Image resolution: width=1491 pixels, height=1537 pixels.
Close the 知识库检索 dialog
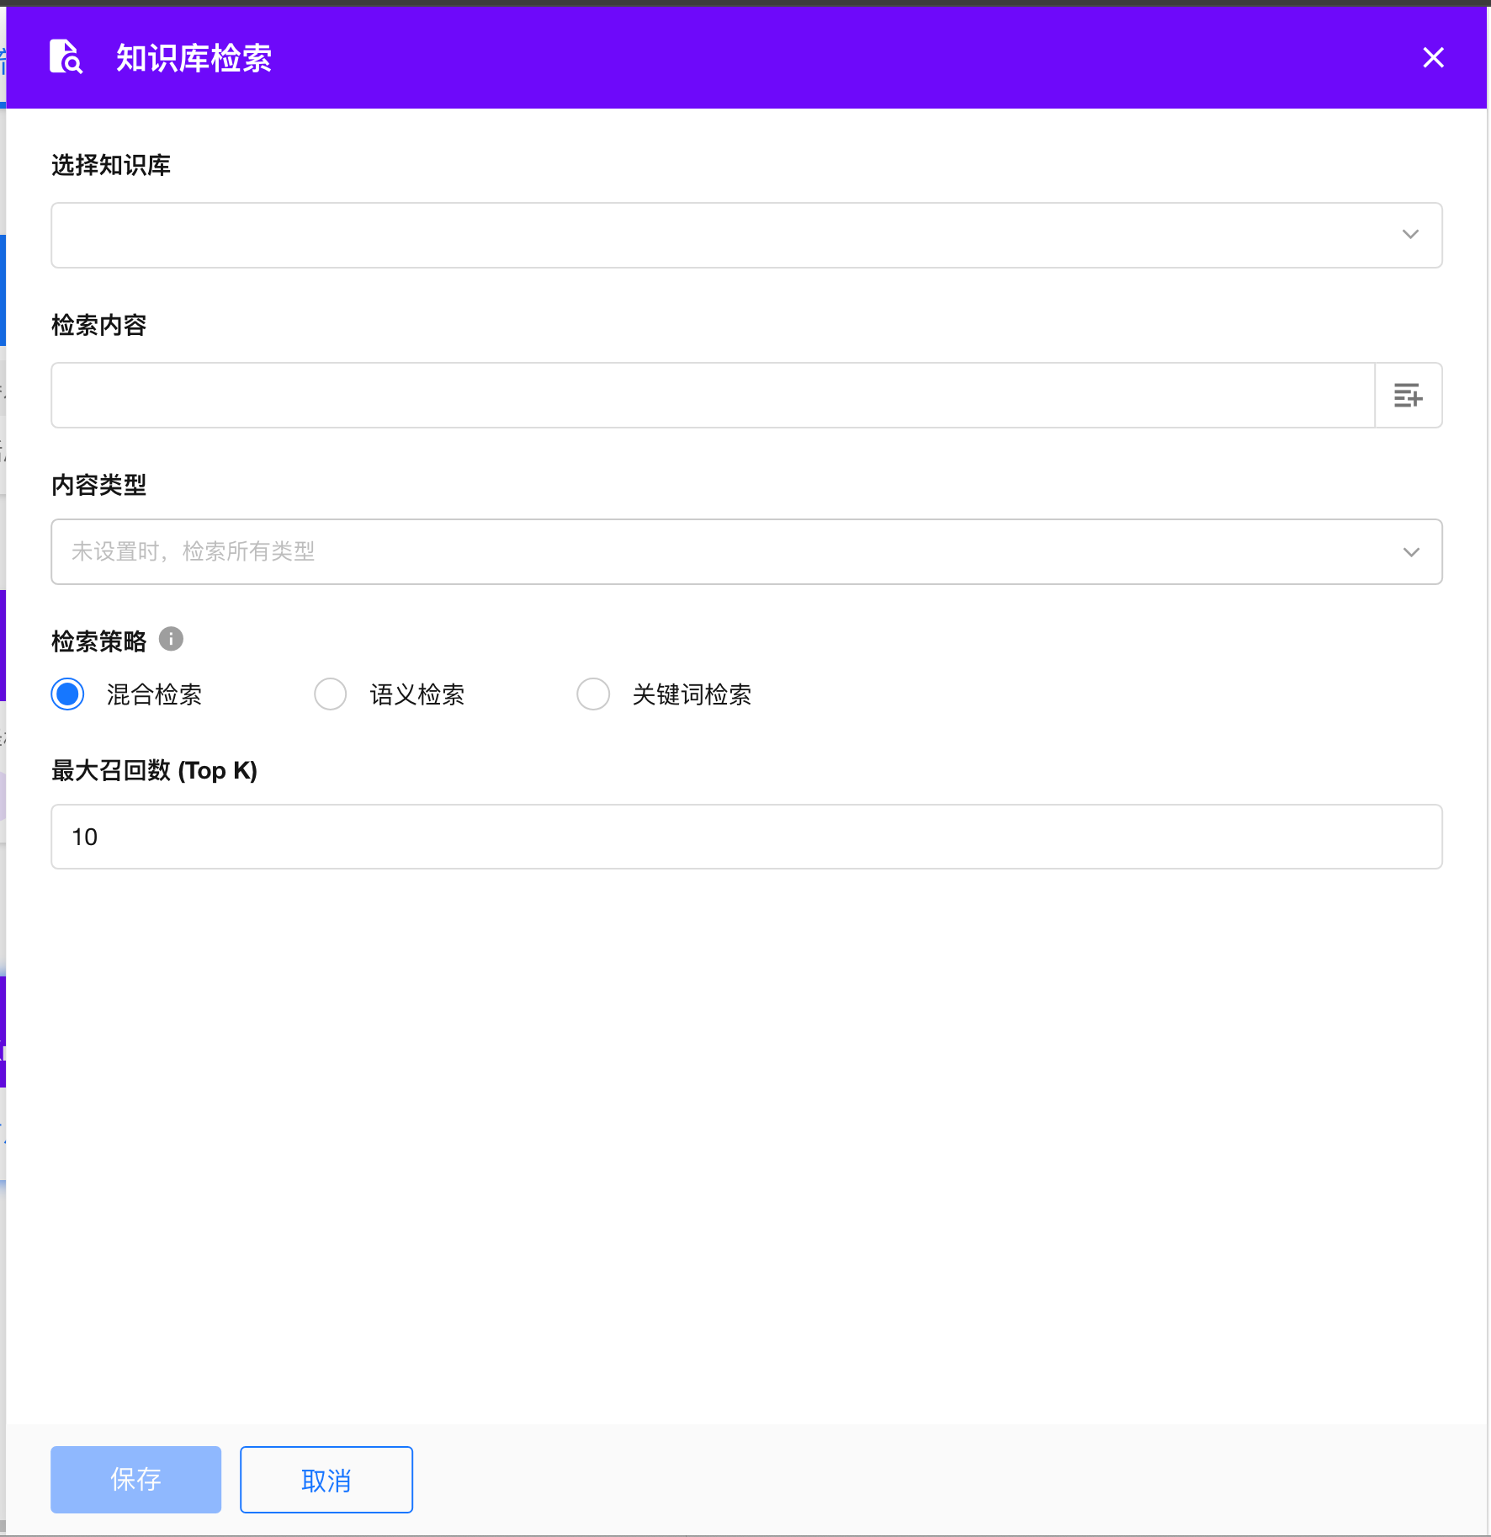(1433, 57)
